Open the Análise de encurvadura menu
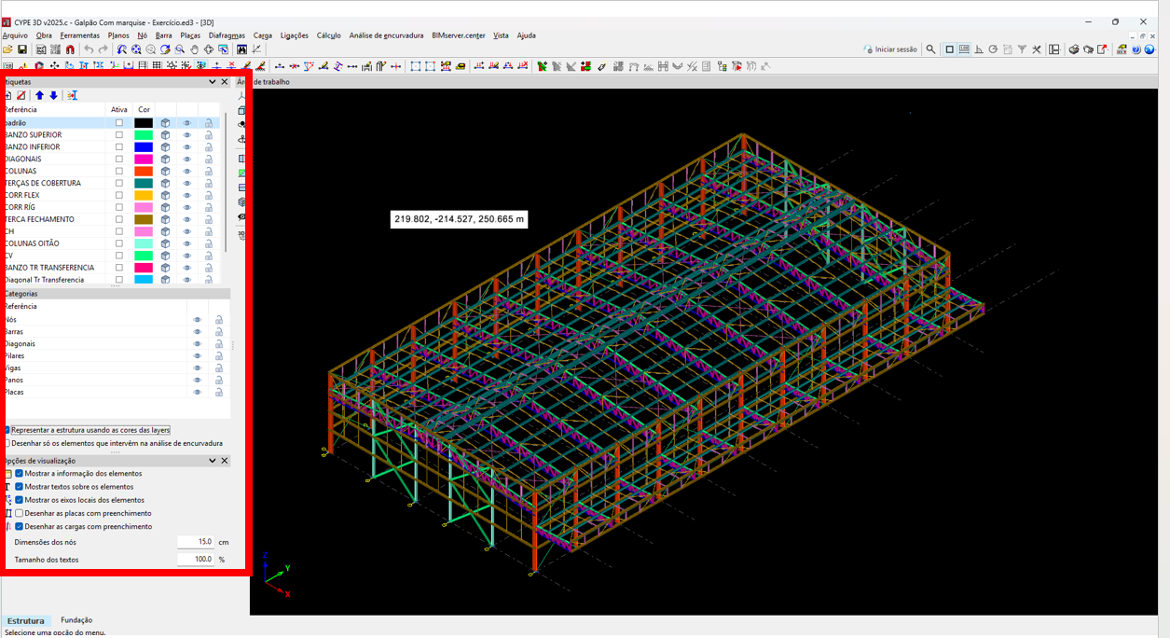Screen dimensions: 1170x638 tap(386, 35)
